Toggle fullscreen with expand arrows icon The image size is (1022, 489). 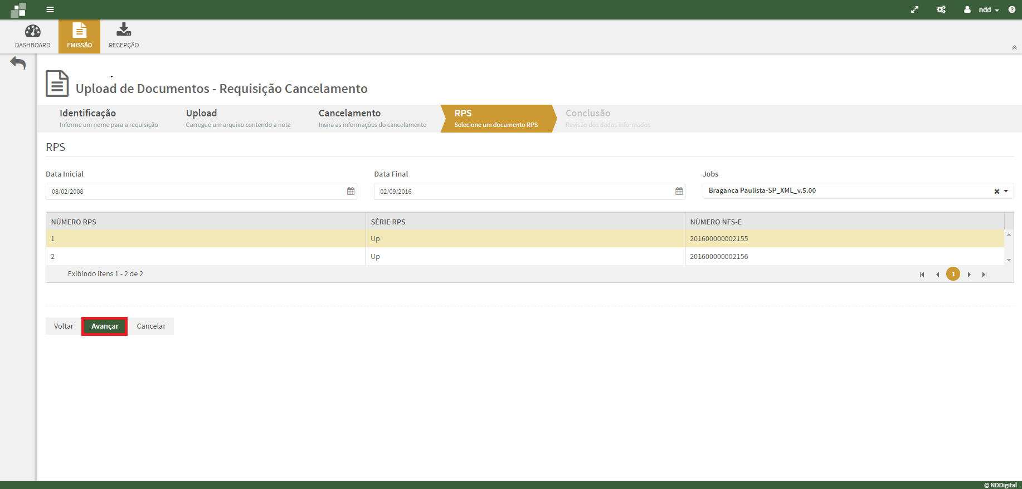coord(914,9)
